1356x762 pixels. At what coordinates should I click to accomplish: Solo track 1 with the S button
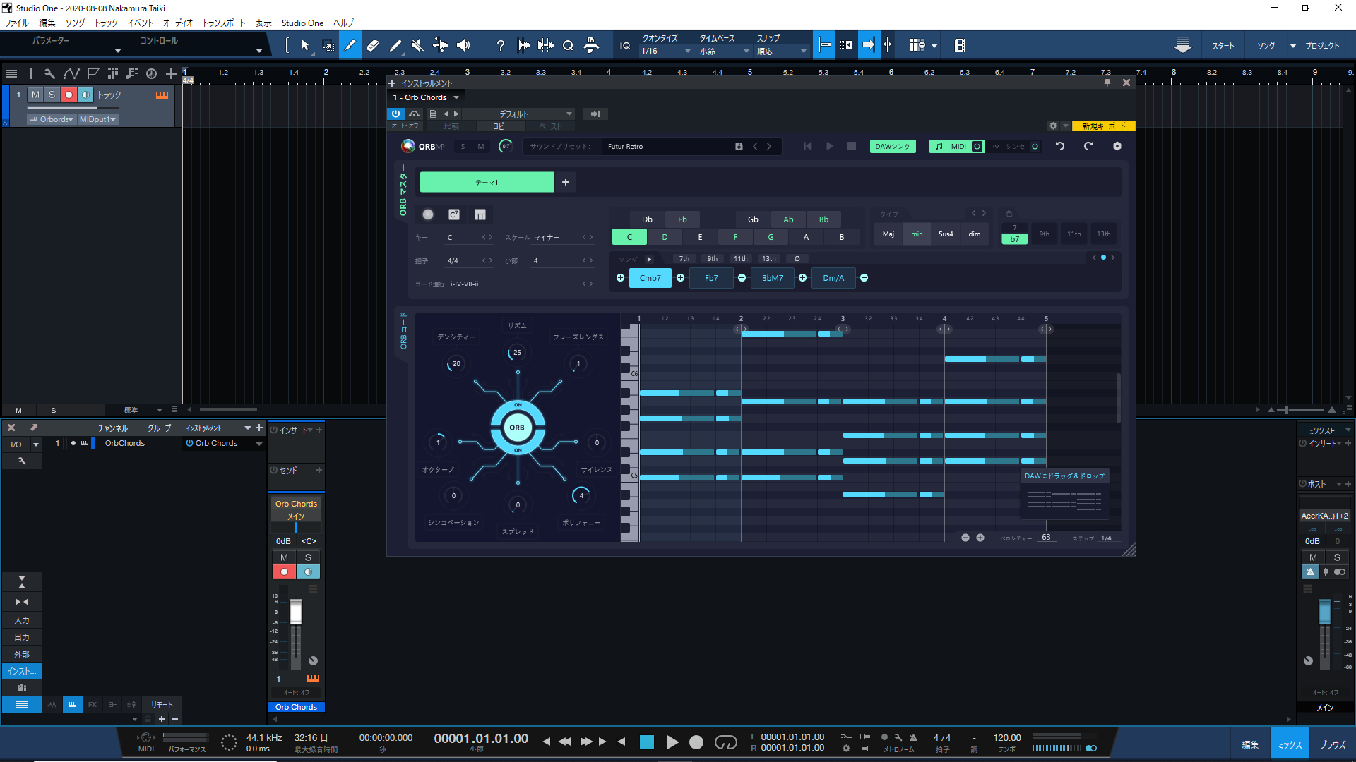52,95
